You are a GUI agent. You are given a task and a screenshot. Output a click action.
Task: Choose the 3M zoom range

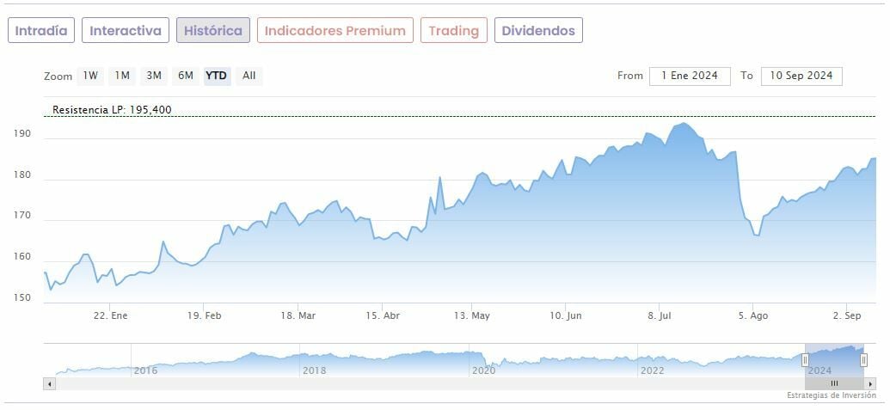[154, 76]
